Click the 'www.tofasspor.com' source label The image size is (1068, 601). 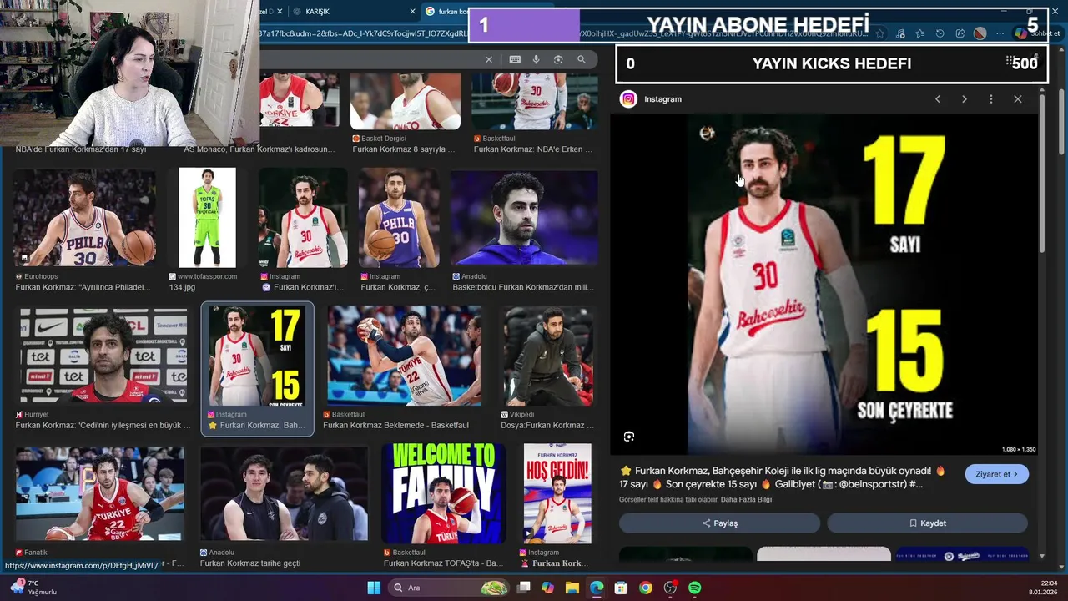[207, 276]
